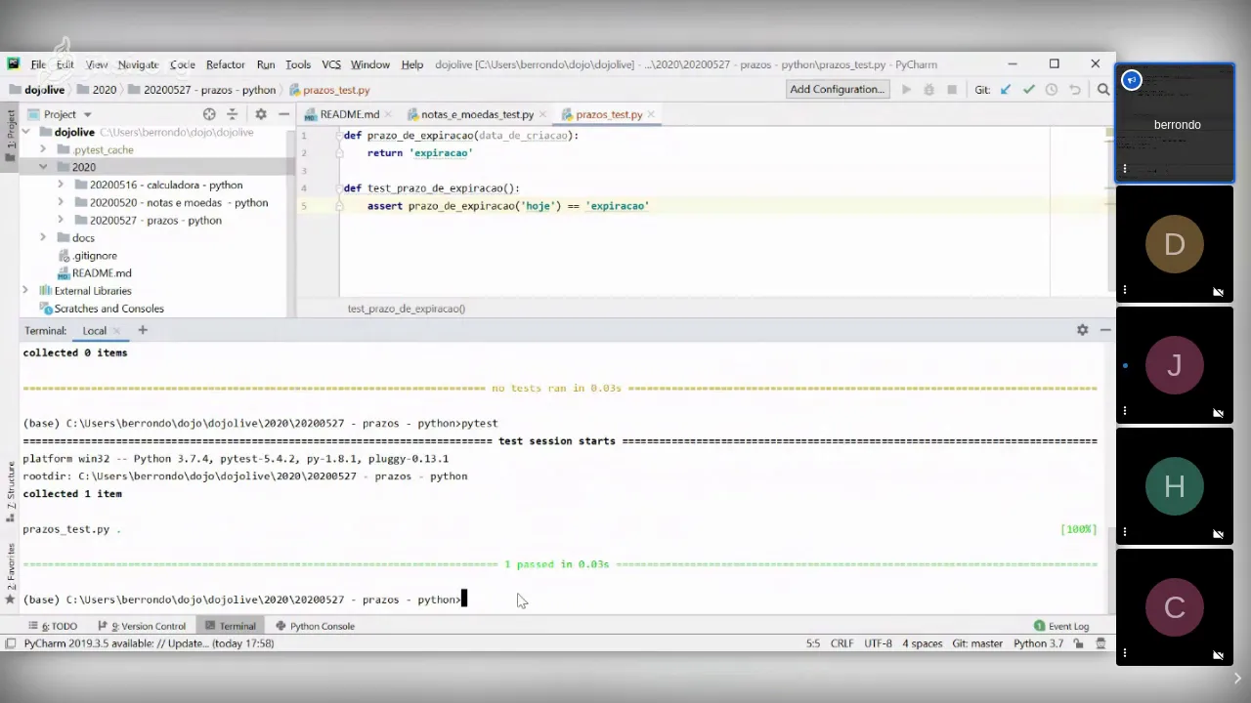The height and width of the screenshot is (703, 1251).
Task: Expand the docs folder
Action: click(43, 237)
